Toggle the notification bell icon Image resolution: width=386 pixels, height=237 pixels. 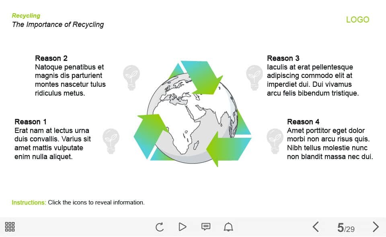coord(228,227)
